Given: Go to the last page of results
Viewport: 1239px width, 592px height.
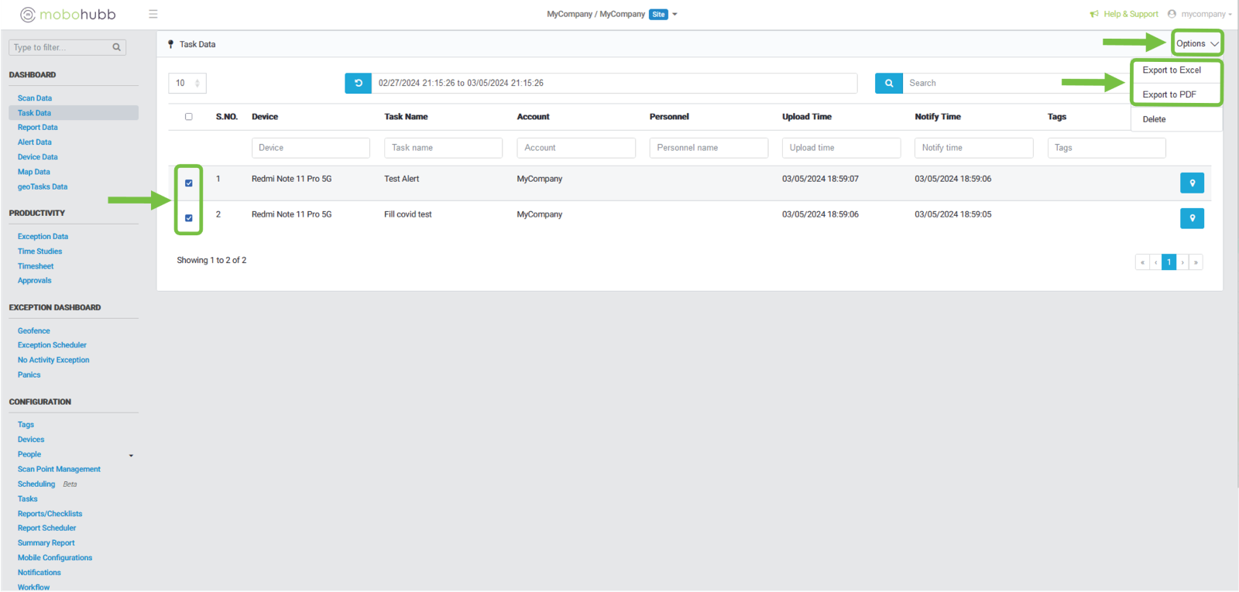Looking at the screenshot, I should 1196,262.
